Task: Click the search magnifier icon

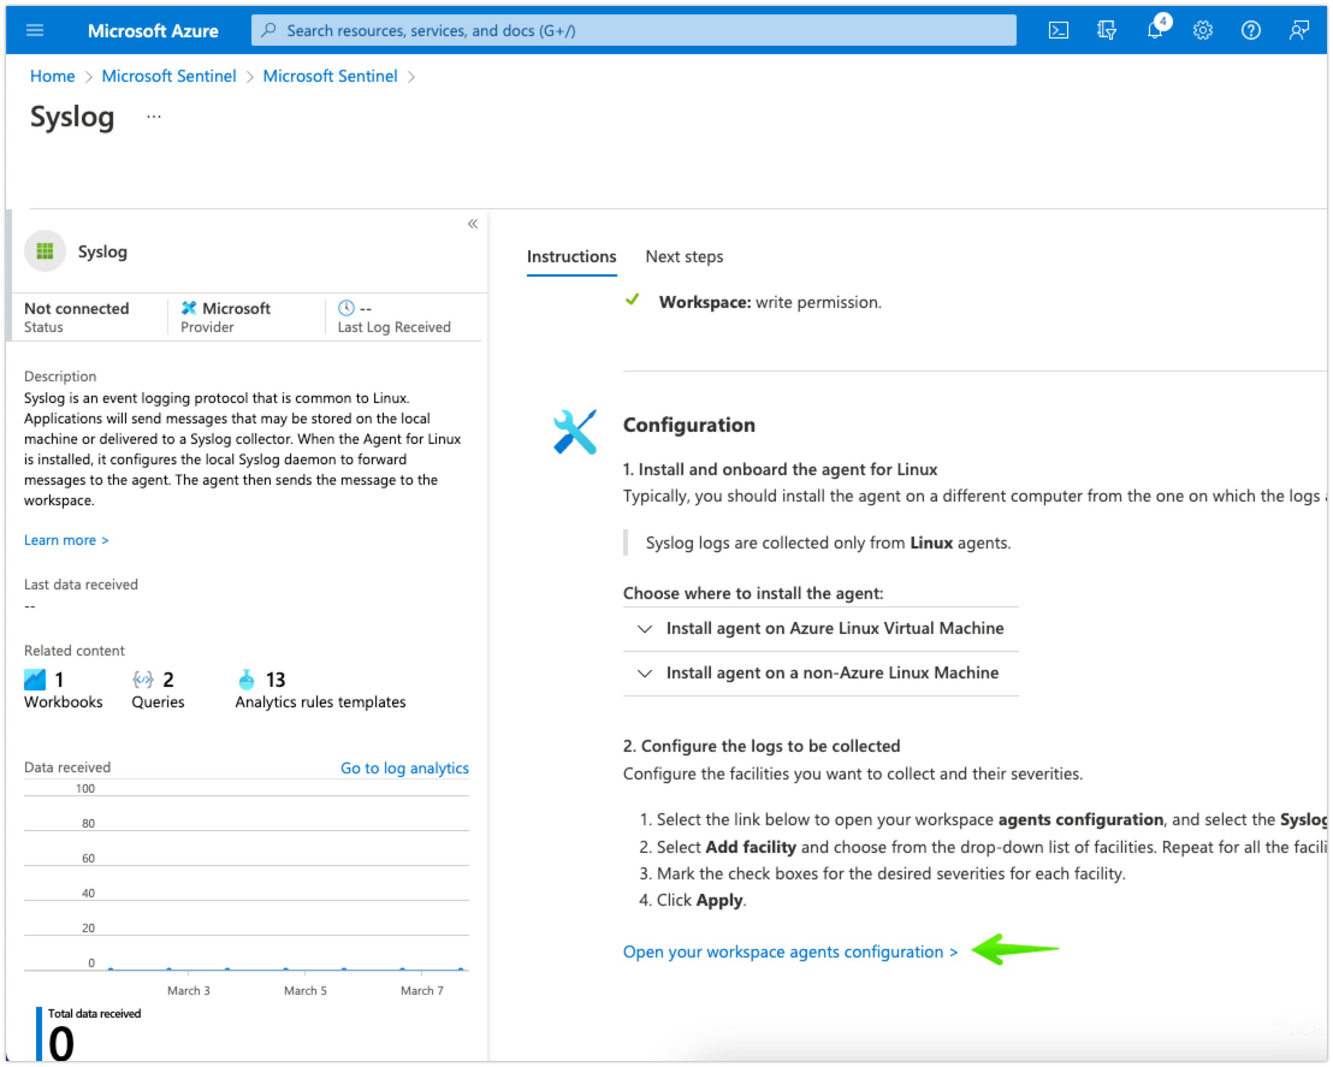Action: coord(268,29)
